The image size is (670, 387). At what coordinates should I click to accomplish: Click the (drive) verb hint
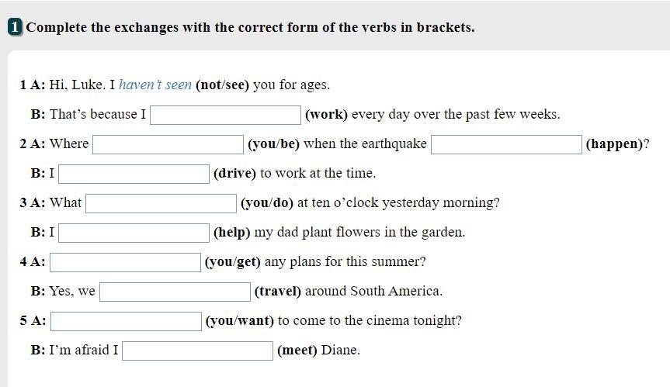(234, 174)
